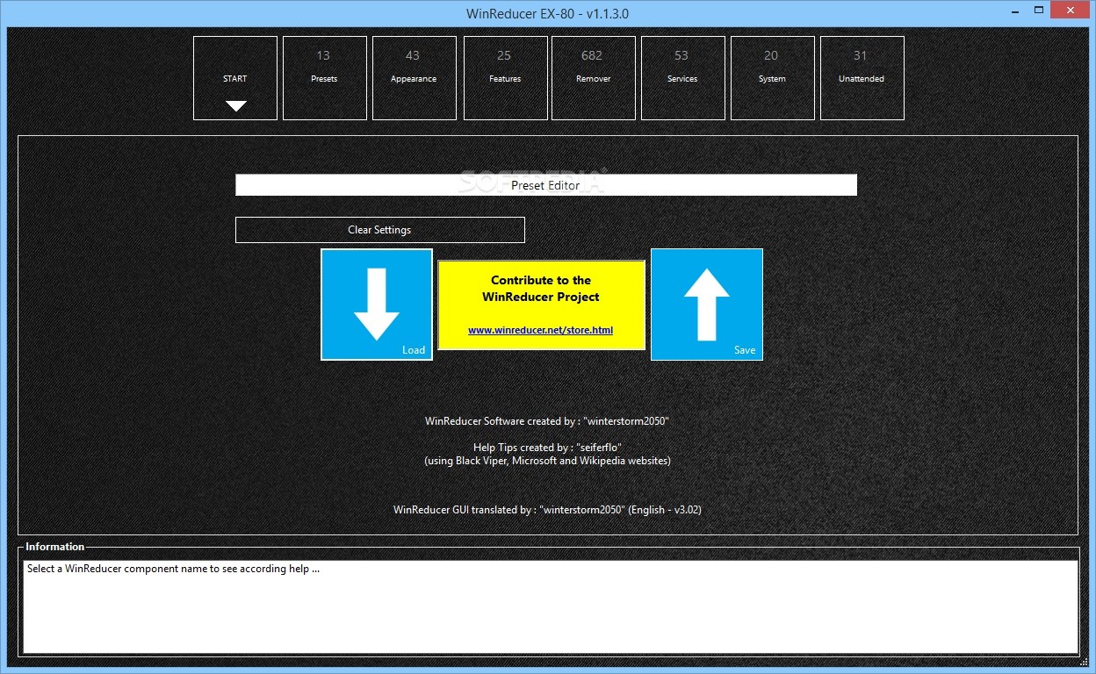Click the Preset Editor header bar
Image resolution: width=1096 pixels, height=674 pixels.
(x=546, y=185)
